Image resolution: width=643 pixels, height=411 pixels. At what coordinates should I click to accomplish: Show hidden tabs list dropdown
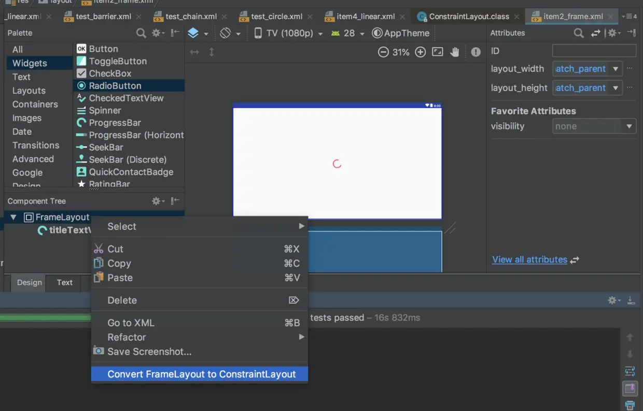click(x=629, y=17)
